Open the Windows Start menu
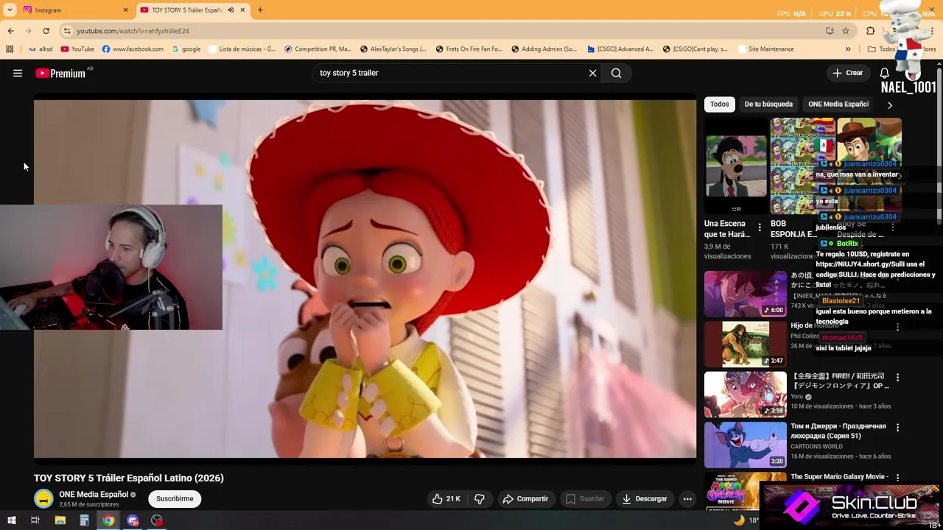This screenshot has width=943, height=530. [x=10, y=520]
